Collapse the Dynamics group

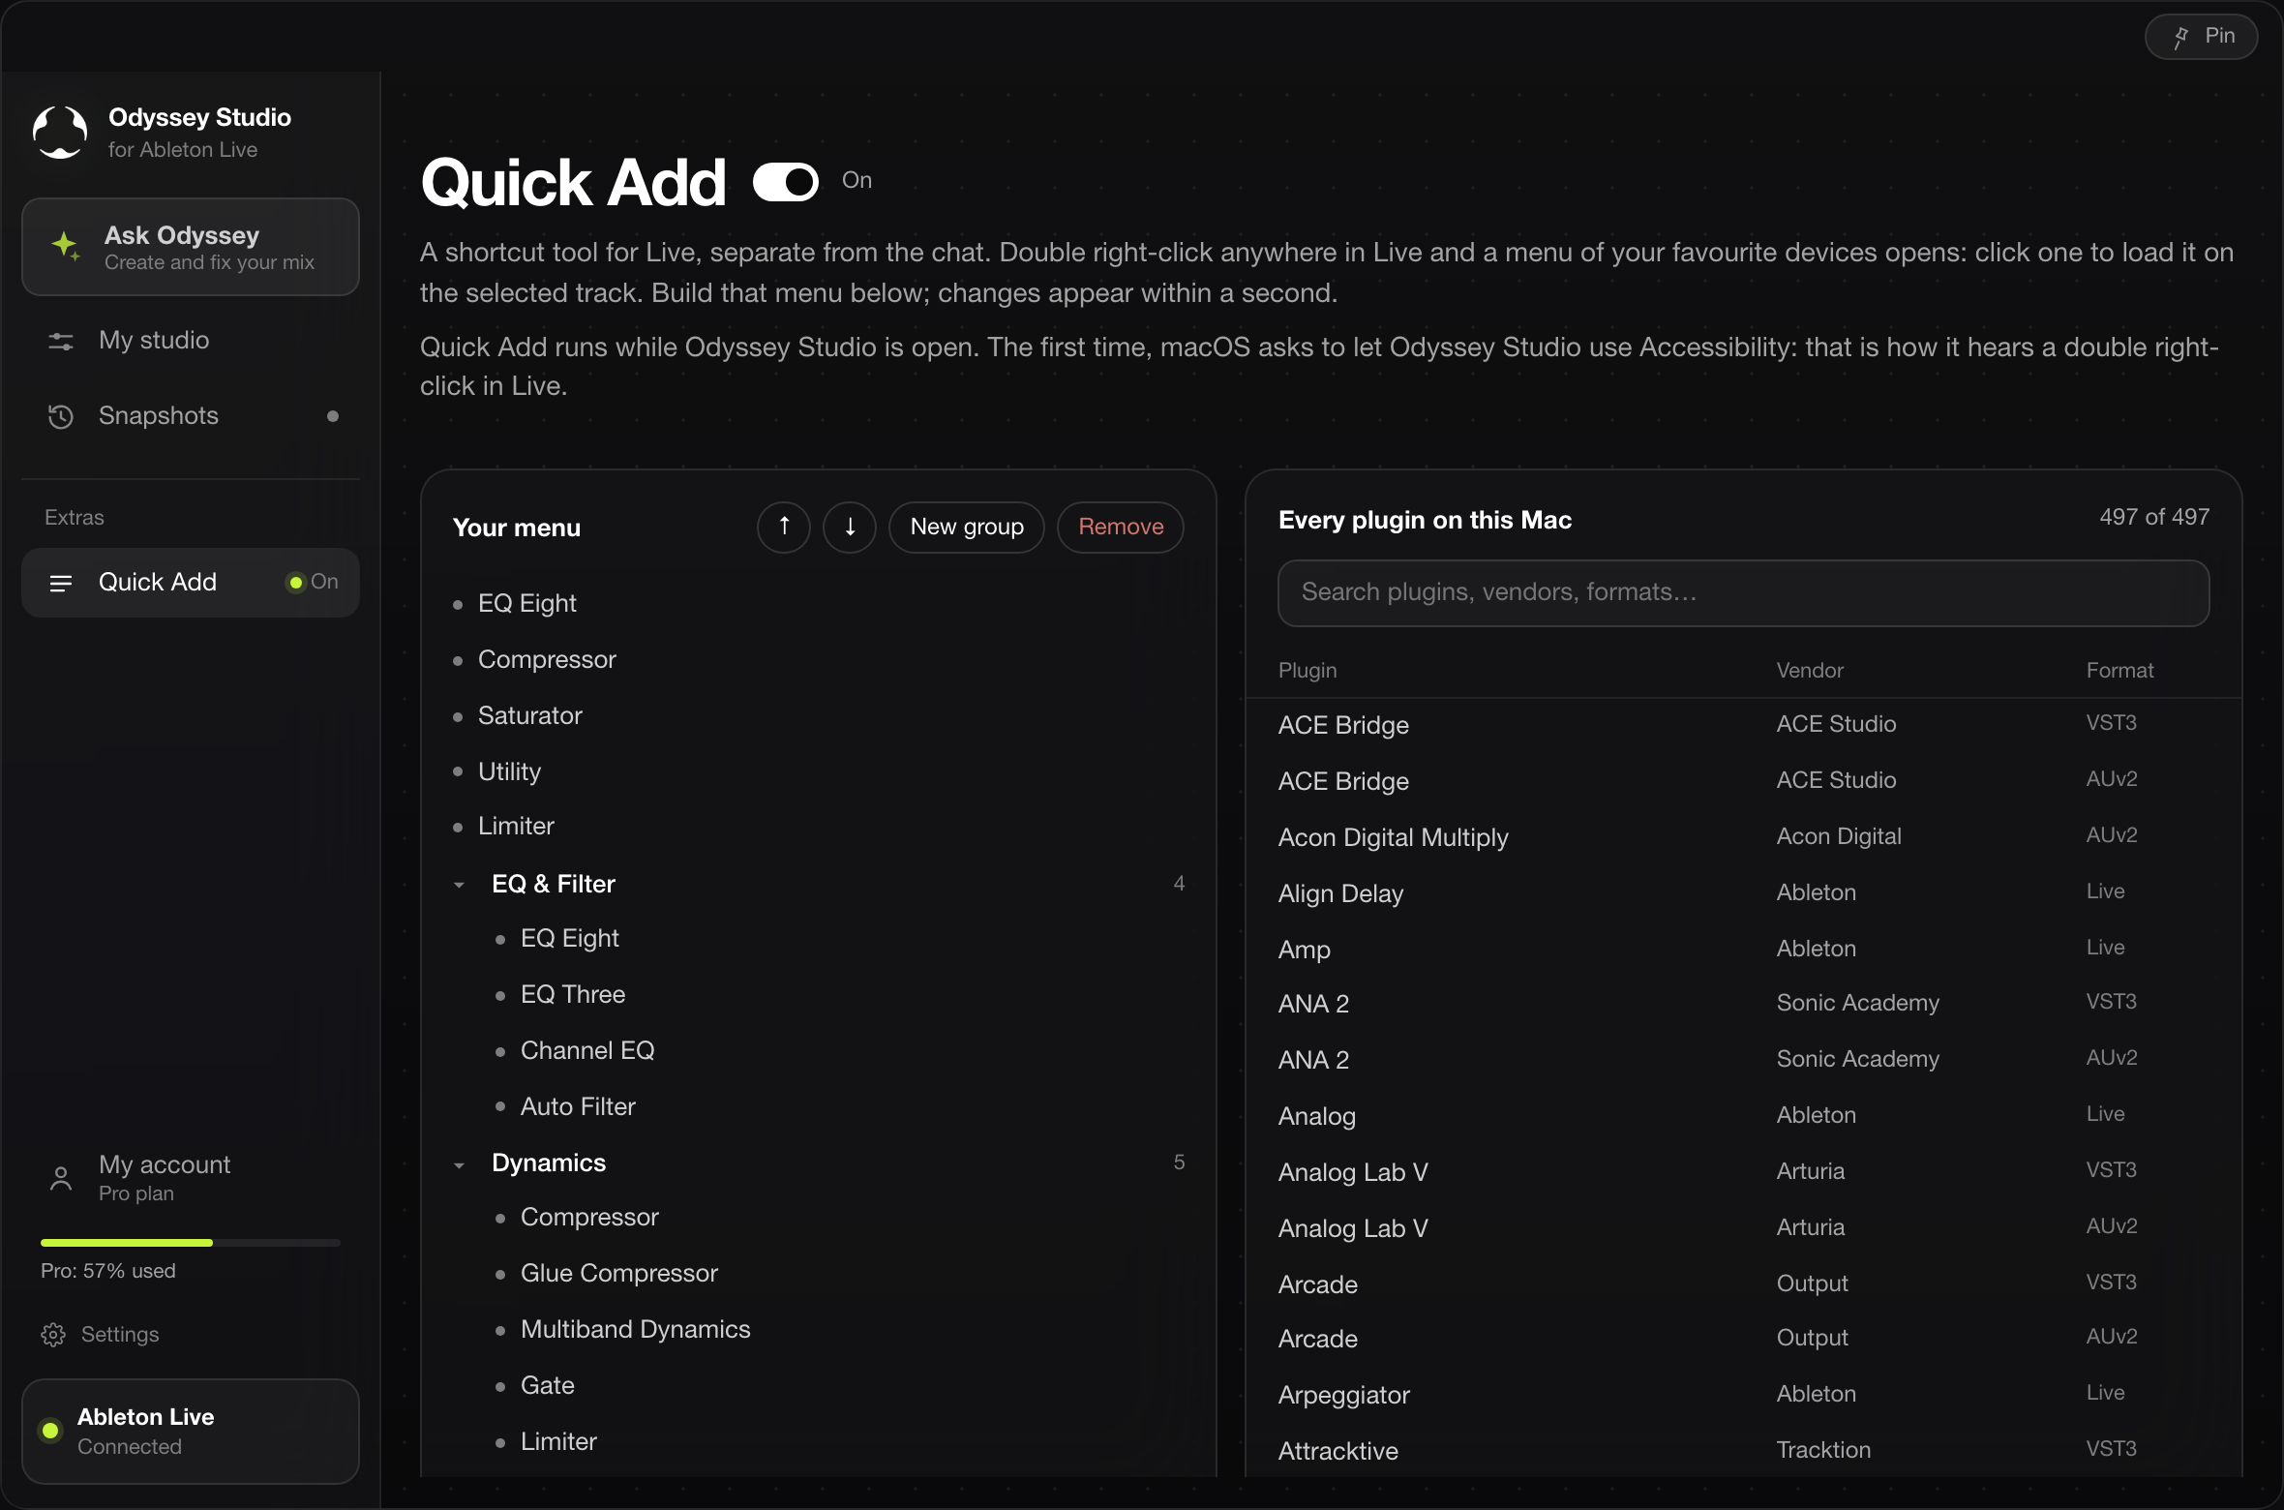(x=460, y=1164)
